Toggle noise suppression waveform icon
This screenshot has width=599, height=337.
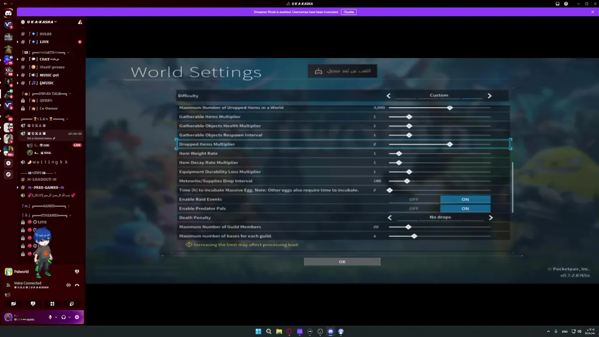click(x=68, y=285)
